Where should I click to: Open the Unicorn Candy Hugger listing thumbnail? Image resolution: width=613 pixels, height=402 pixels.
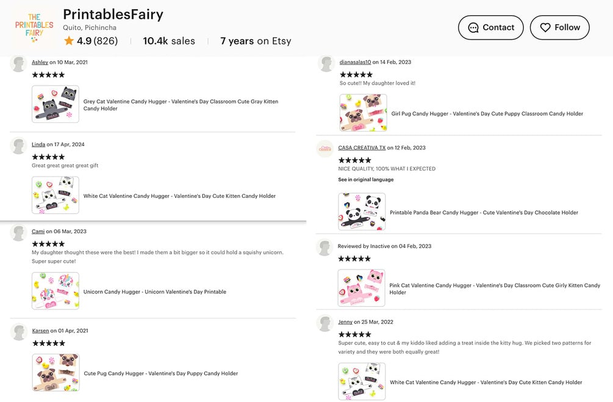click(56, 291)
